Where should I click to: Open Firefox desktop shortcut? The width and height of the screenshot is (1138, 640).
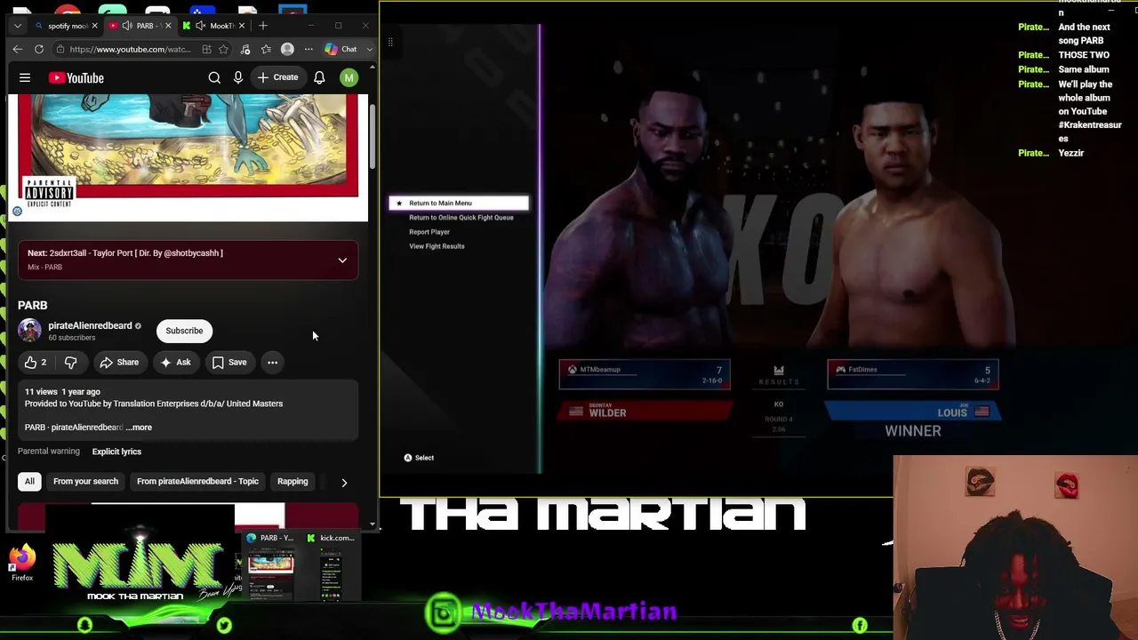coord(22,564)
